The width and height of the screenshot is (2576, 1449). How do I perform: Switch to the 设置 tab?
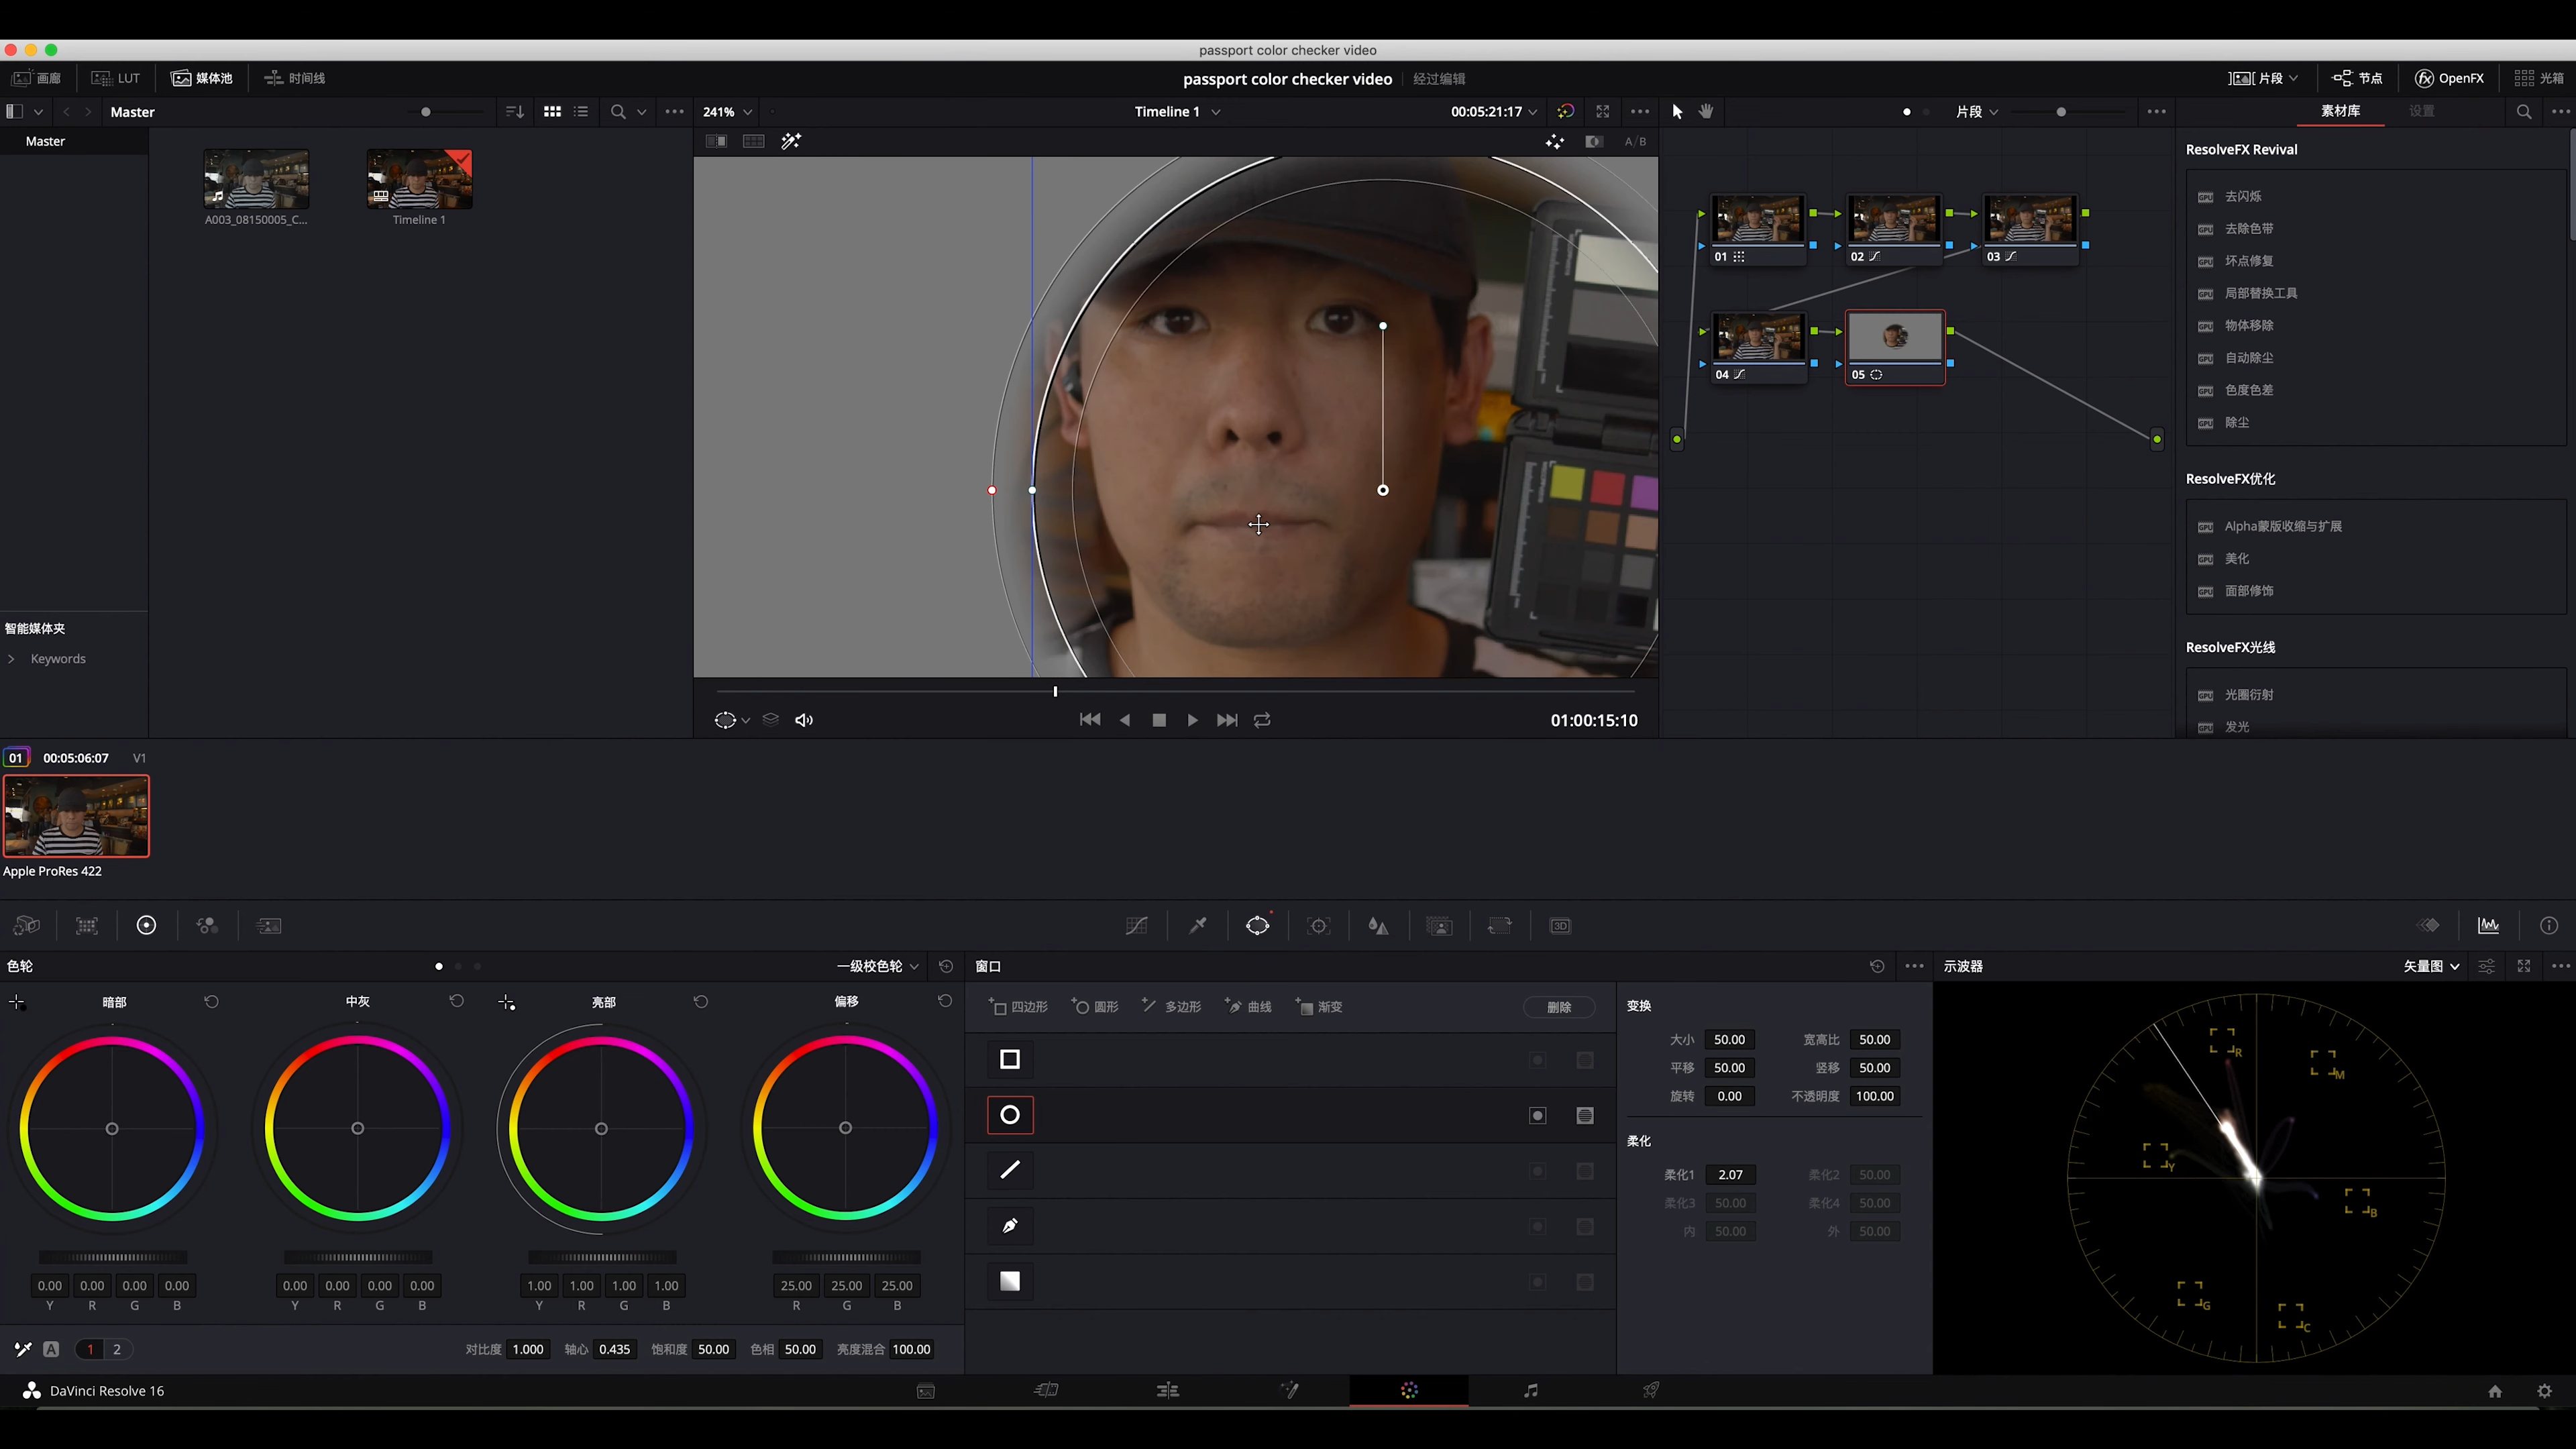pyautogui.click(x=2421, y=111)
